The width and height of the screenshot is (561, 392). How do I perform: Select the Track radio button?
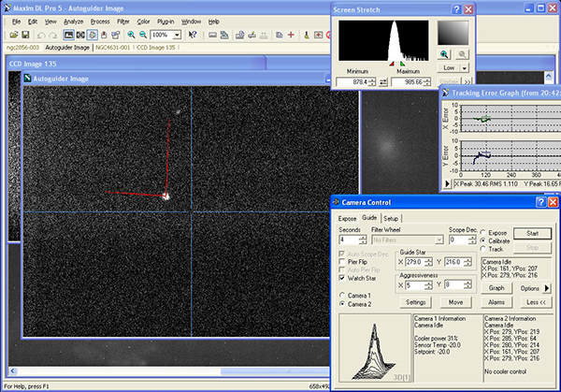(x=482, y=250)
